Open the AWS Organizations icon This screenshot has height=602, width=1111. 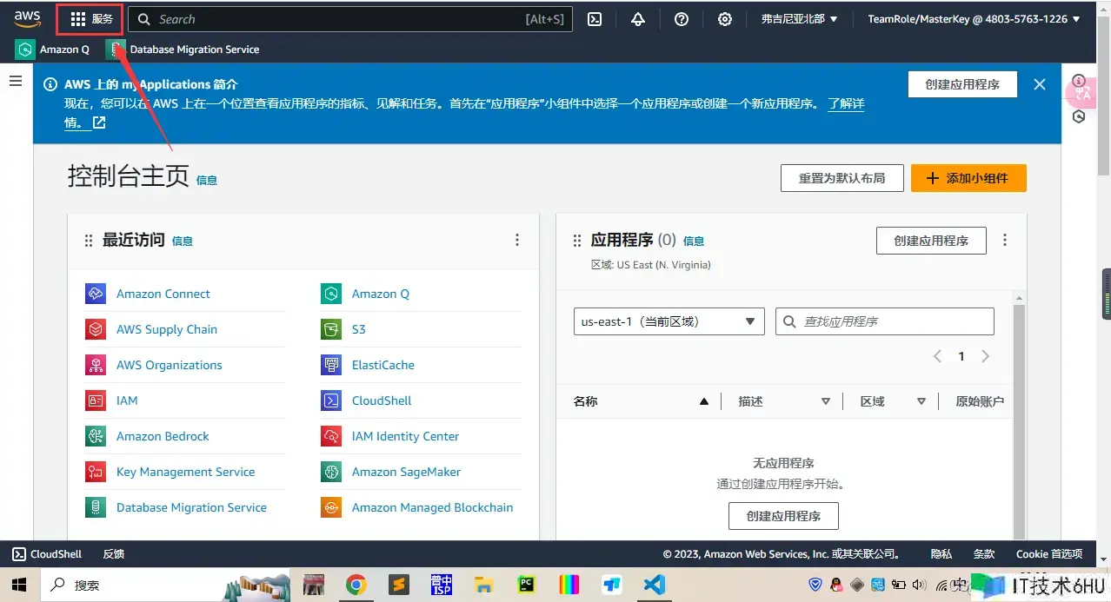point(96,365)
